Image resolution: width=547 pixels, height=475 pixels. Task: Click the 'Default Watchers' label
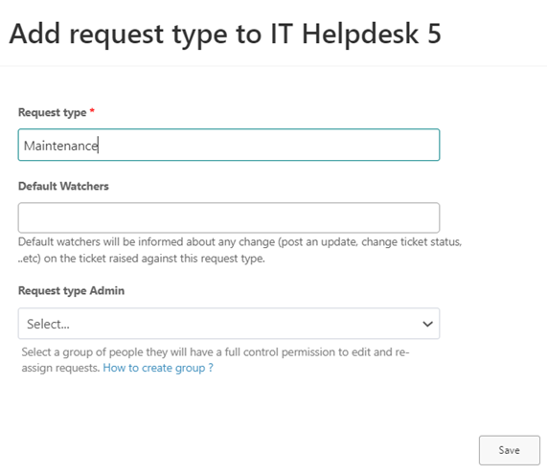click(63, 186)
